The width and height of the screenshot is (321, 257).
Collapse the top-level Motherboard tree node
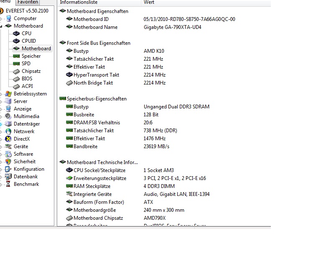pos(1,26)
